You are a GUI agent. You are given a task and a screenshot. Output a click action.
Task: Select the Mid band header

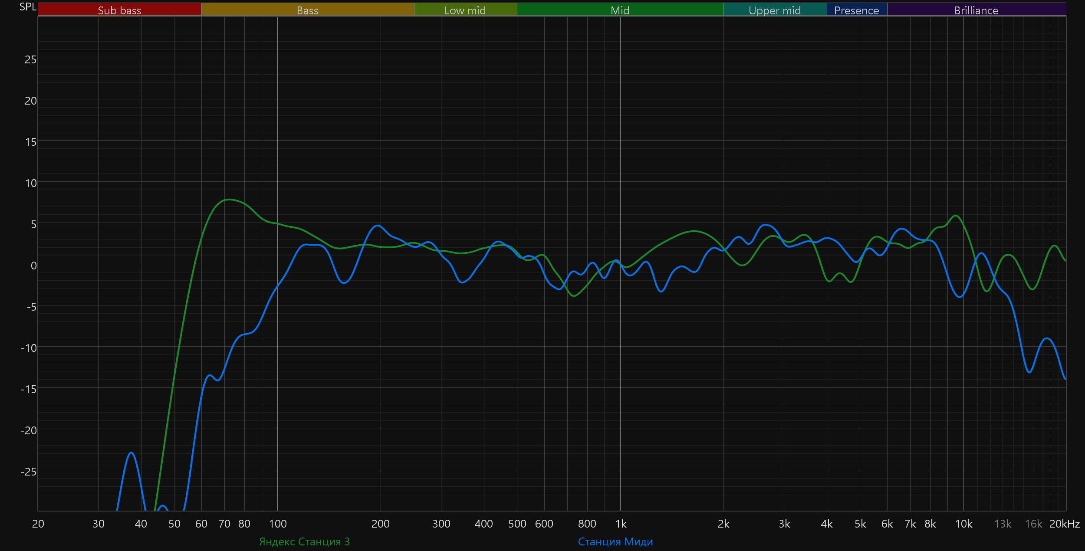click(x=620, y=10)
